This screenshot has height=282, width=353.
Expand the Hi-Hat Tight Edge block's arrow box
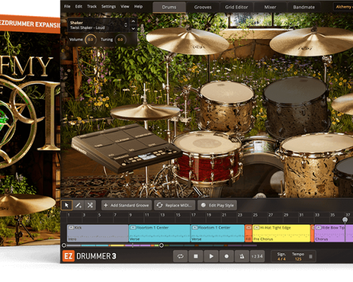point(257,228)
